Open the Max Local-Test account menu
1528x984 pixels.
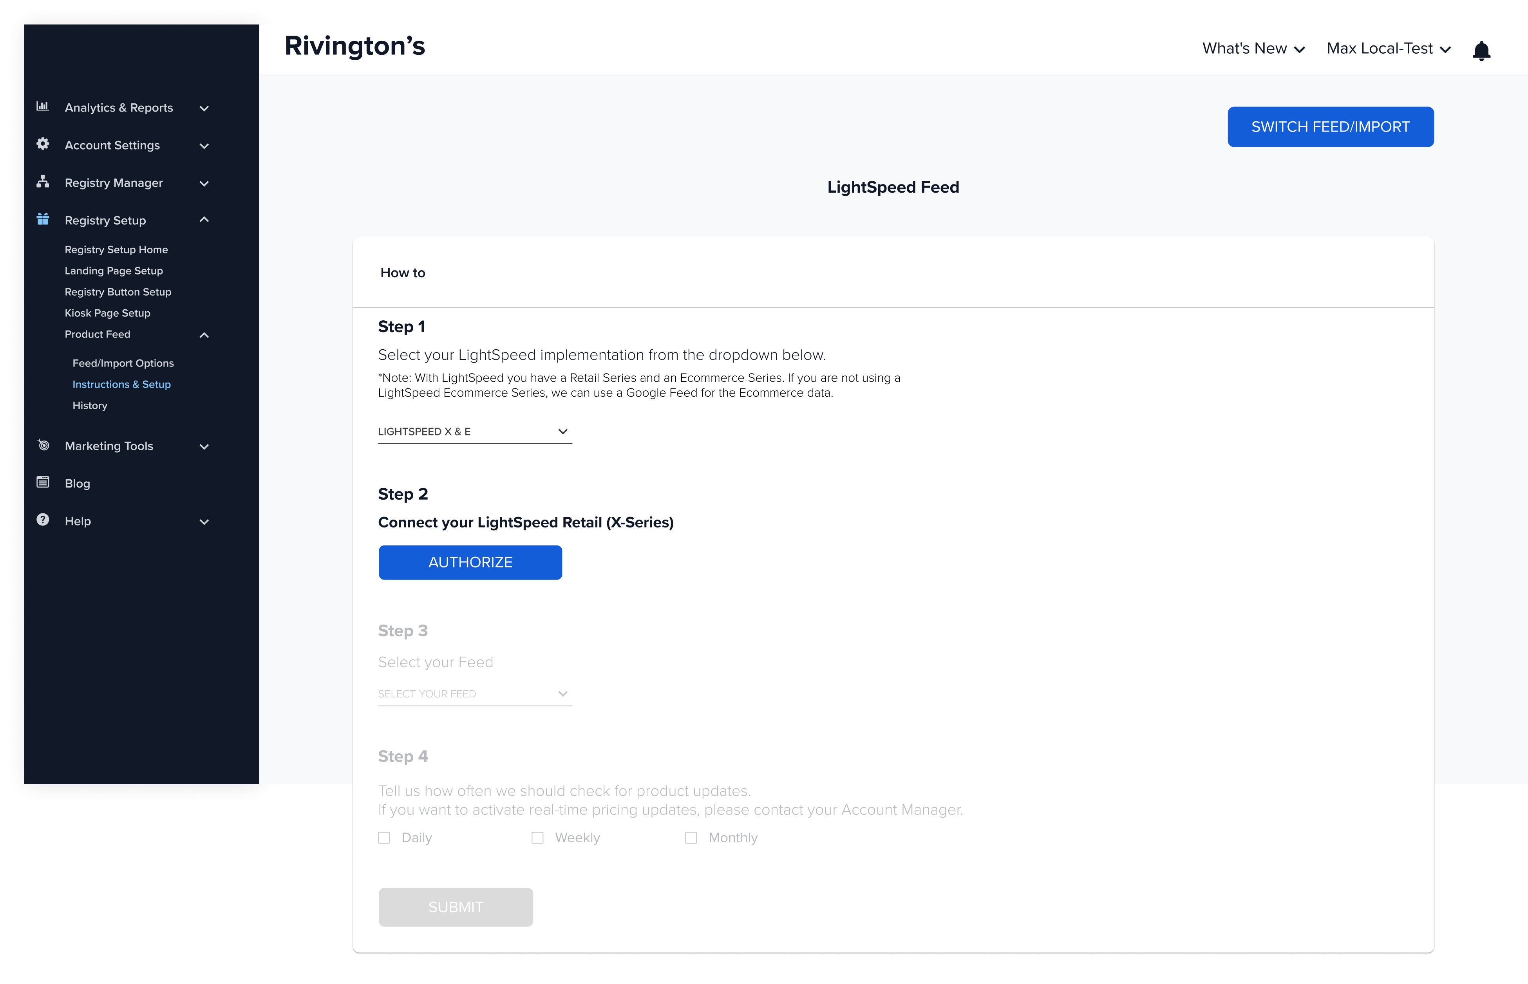click(1389, 49)
